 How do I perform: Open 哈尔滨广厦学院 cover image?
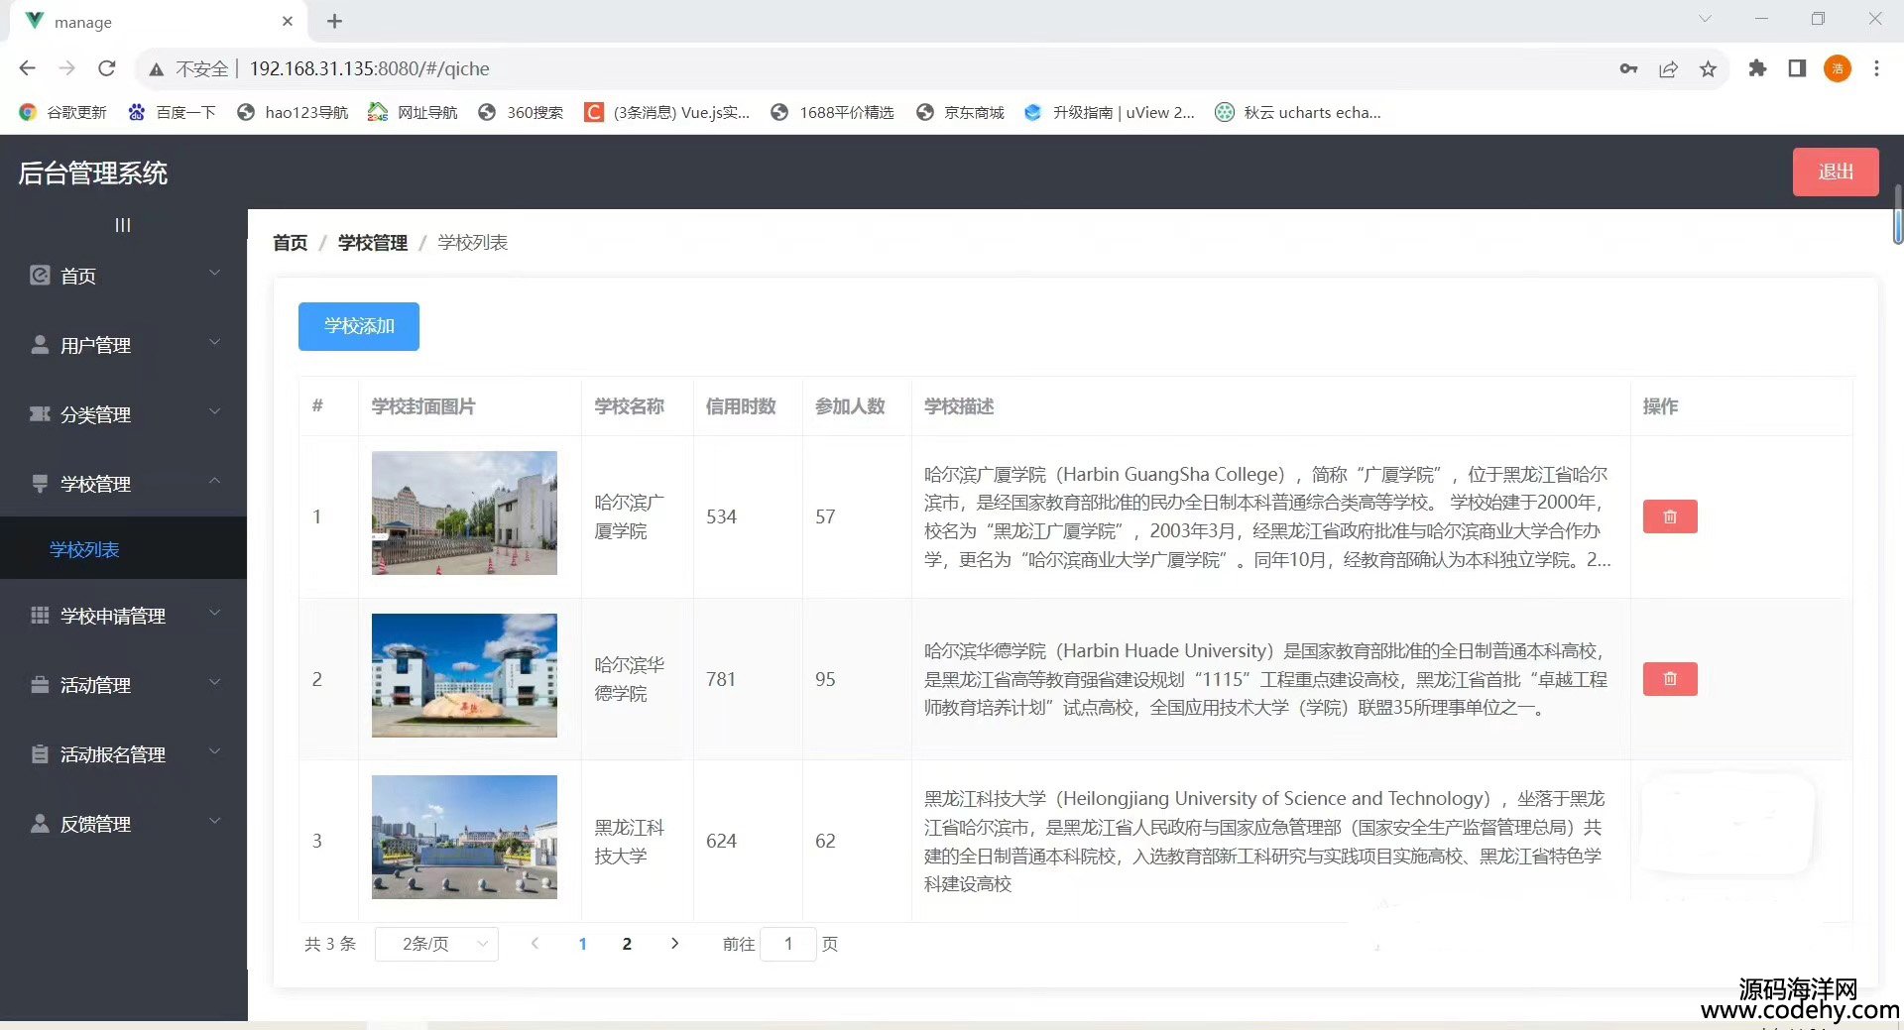(464, 513)
